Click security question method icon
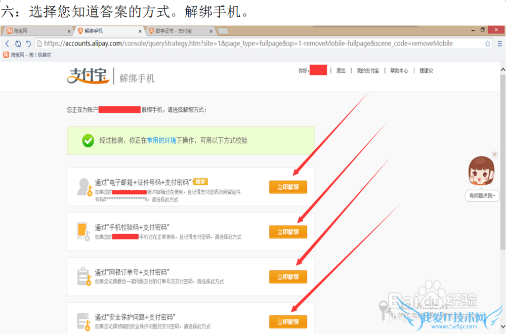 pos(84,322)
